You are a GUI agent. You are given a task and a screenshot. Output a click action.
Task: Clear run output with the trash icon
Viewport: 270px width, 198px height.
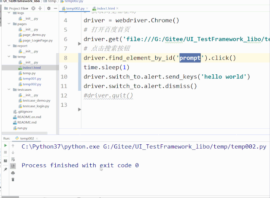(13, 179)
